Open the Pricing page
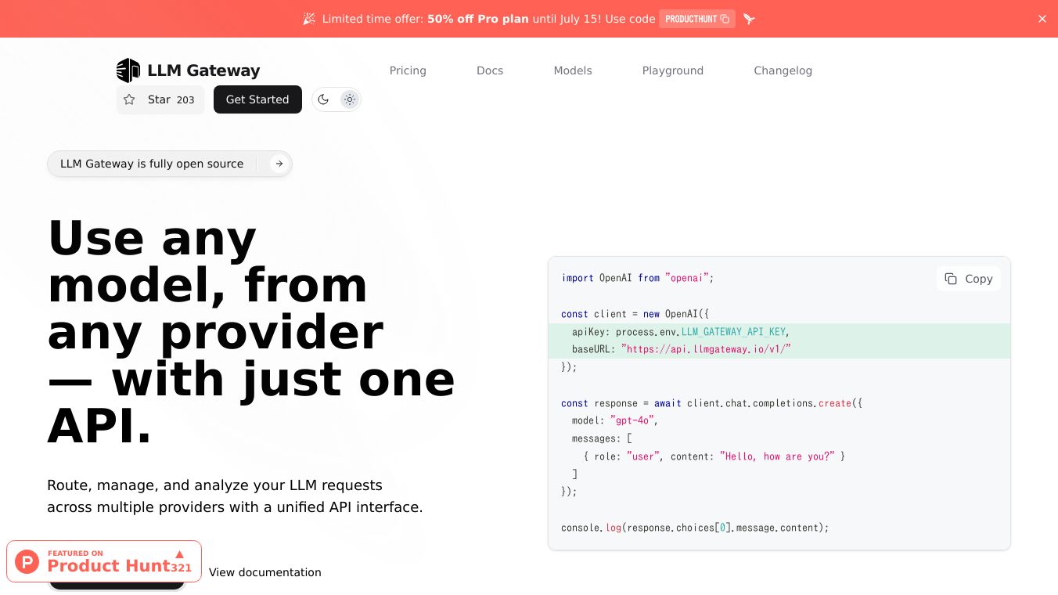 point(408,70)
